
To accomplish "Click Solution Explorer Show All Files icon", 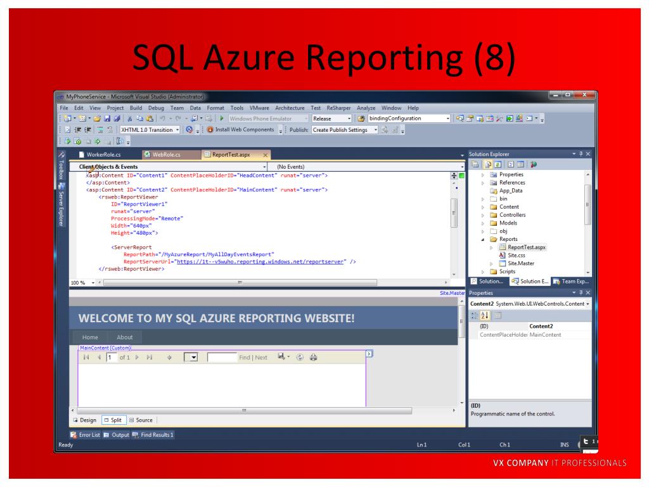I will (x=488, y=164).
